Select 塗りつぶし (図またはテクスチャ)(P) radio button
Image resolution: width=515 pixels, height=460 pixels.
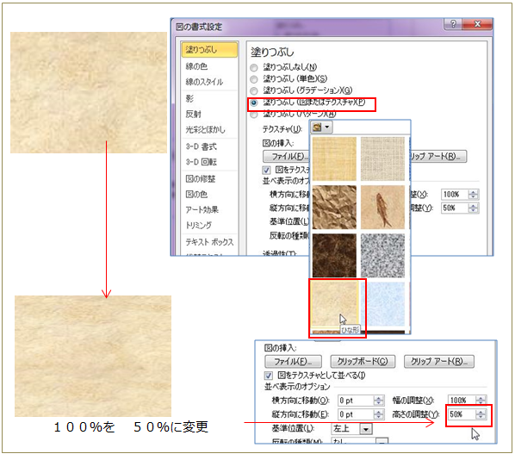(x=253, y=103)
